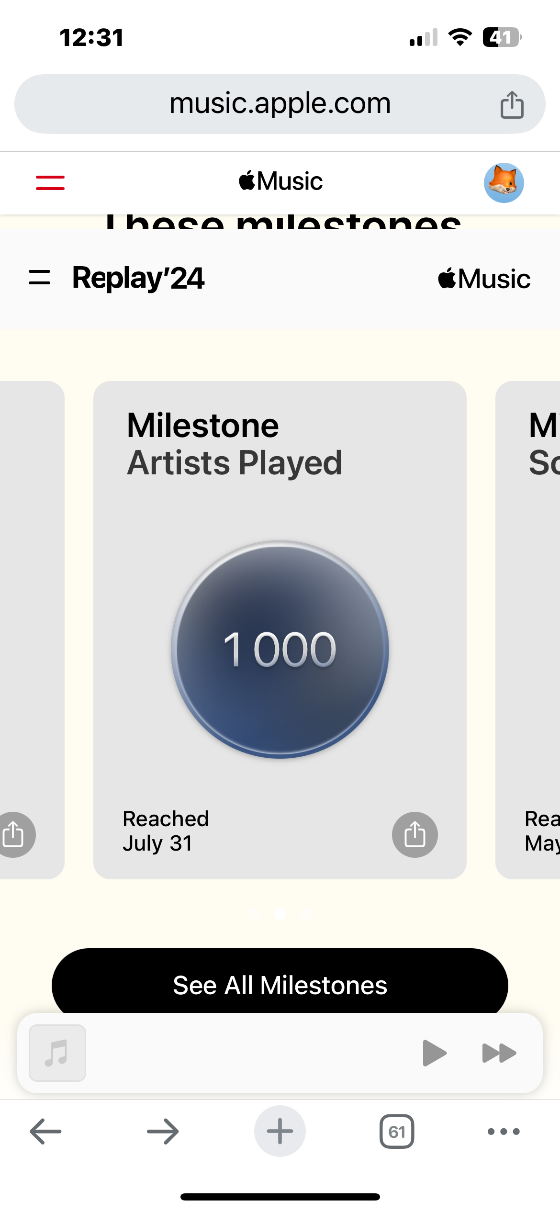Open the red hamburger navigation menu
The width and height of the screenshot is (560, 1212).
pyautogui.click(x=50, y=182)
